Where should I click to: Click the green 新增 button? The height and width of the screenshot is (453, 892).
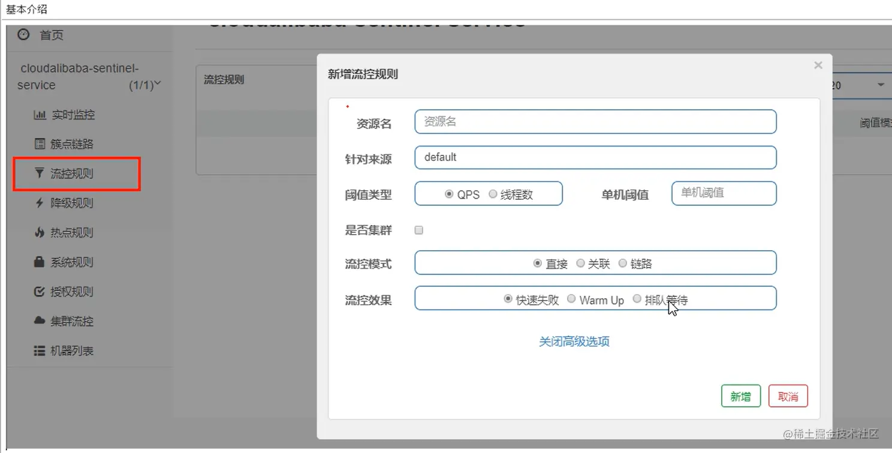741,396
